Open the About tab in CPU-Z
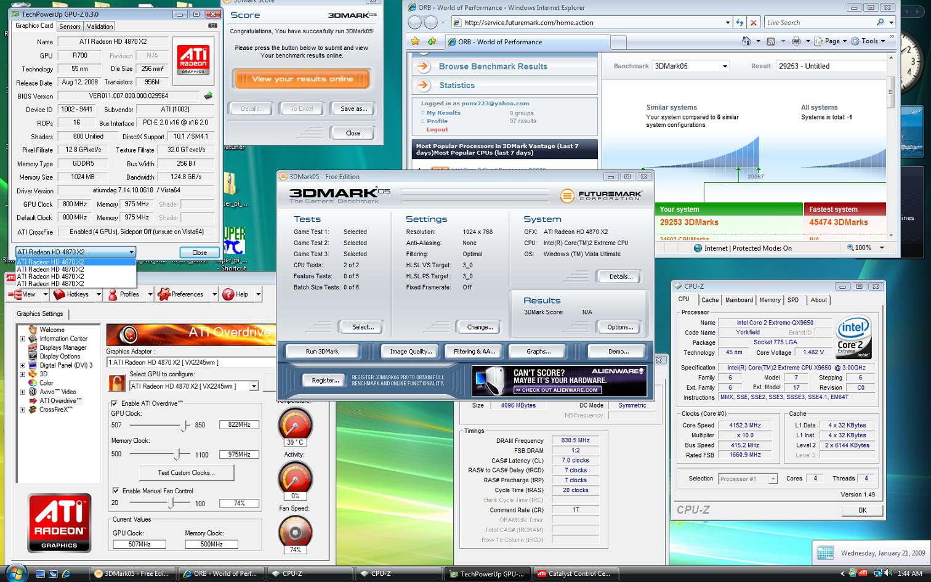Screen dimensions: 931x582 pyautogui.click(x=819, y=300)
